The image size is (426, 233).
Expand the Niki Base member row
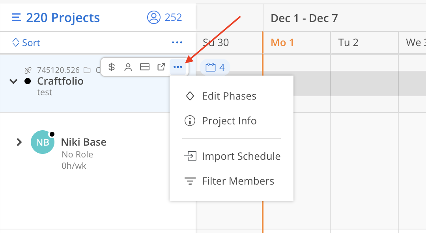pos(19,142)
